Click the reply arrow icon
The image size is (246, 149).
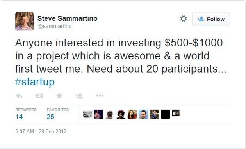(19, 96)
